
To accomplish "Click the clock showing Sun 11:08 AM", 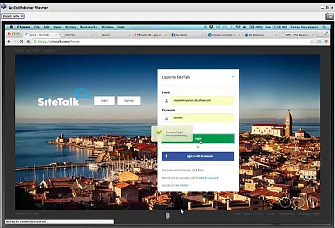I will pyautogui.click(x=276, y=27).
